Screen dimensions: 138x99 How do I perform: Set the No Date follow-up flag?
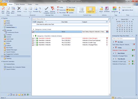tap(70, 10)
